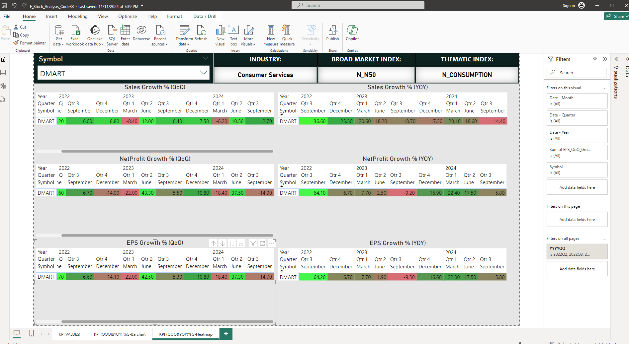Open Copilot from ribbon
The width and height of the screenshot is (629, 344).
[352, 33]
